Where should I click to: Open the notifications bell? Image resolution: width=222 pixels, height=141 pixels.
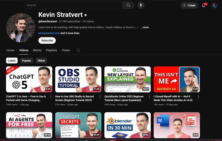point(204,5)
